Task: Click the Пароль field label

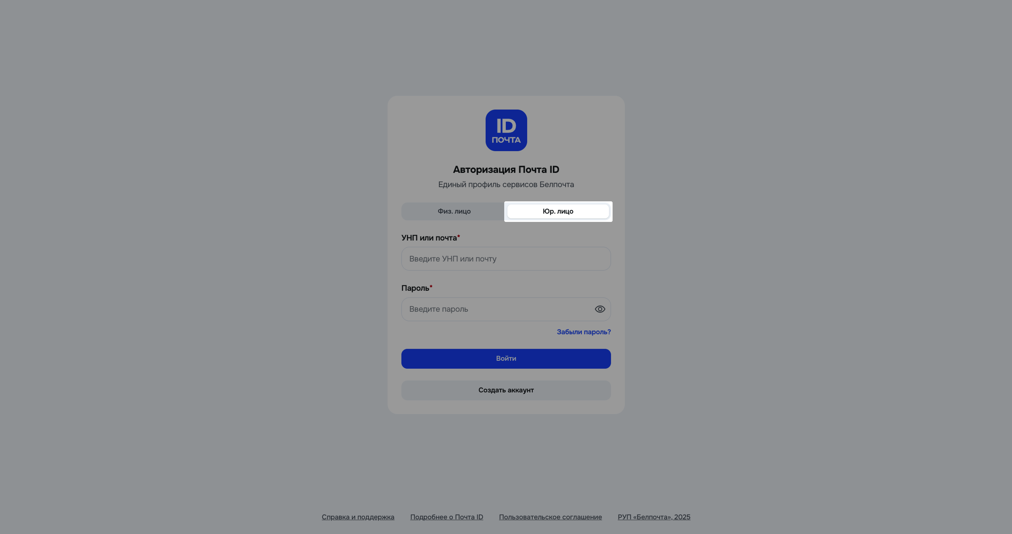Action: pos(415,288)
